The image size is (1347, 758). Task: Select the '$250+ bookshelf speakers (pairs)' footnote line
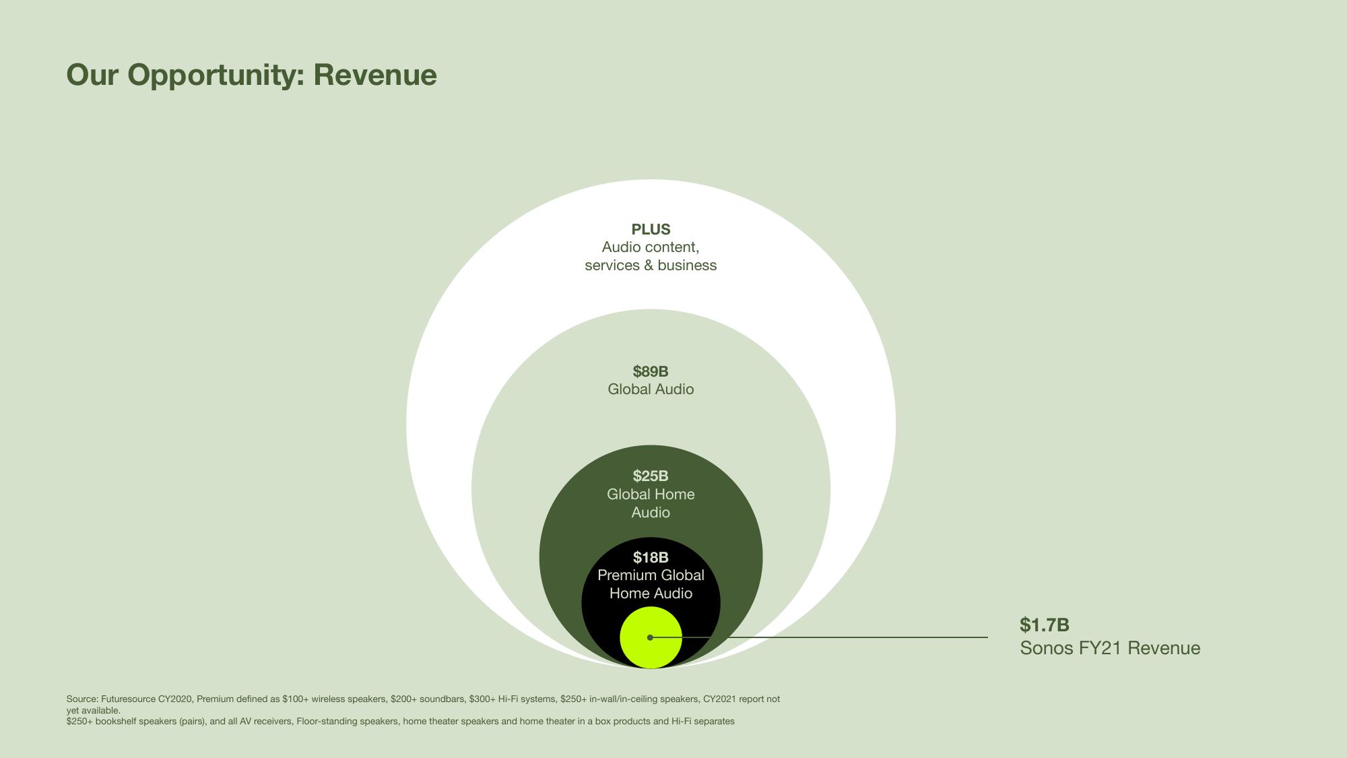coord(400,722)
